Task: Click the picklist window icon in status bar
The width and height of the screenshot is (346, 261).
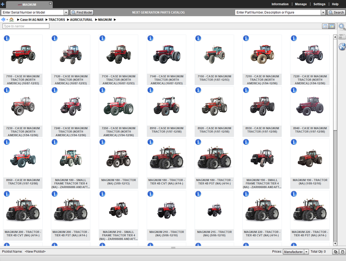Action: (x=343, y=252)
